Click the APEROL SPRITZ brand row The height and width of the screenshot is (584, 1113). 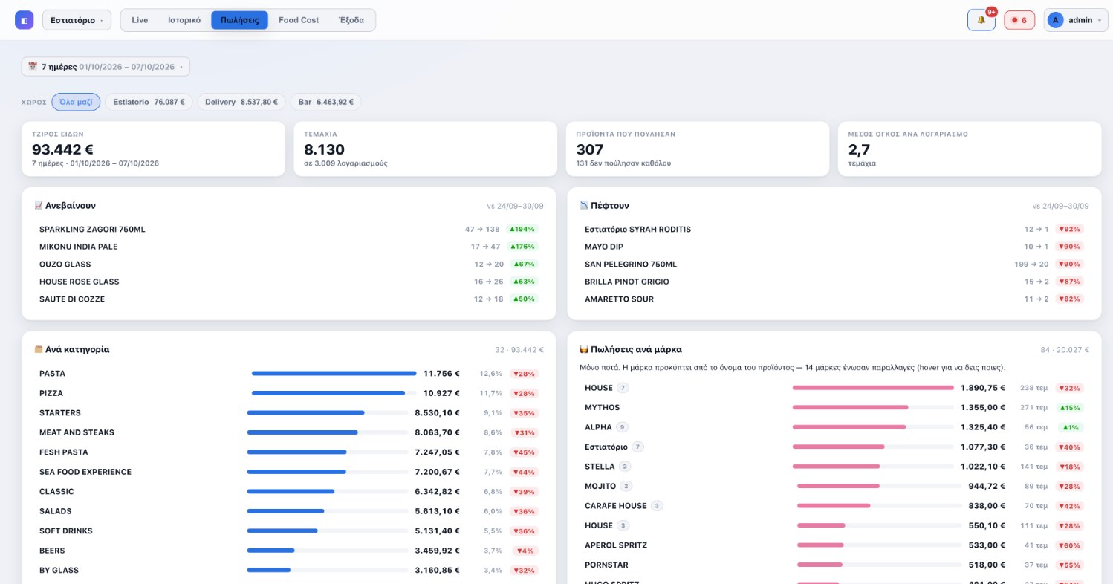click(834, 545)
